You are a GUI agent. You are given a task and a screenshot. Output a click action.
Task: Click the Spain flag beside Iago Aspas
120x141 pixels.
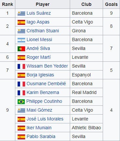click(x=21, y=22)
